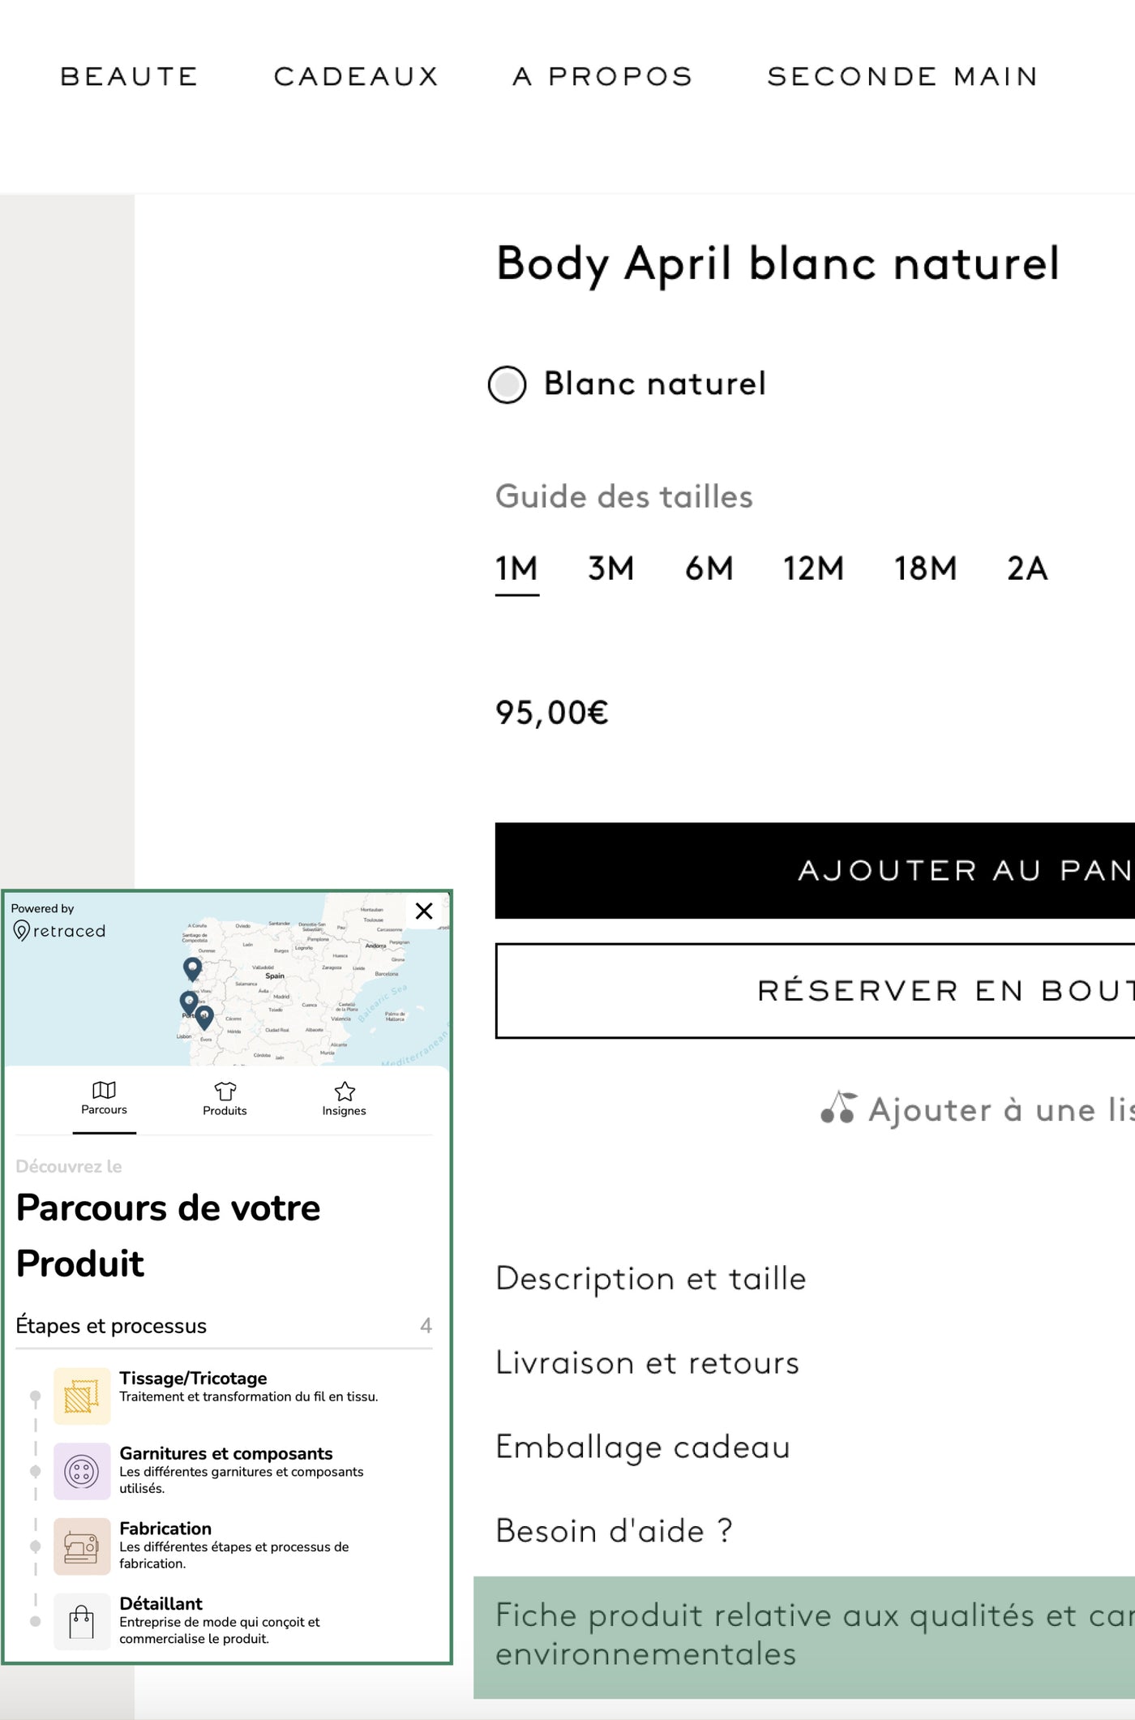Close the retraced product journey panel

tap(424, 911)
